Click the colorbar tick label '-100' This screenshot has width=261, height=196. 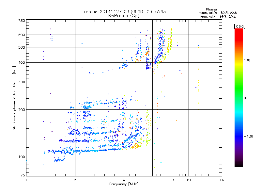(248, 136)
